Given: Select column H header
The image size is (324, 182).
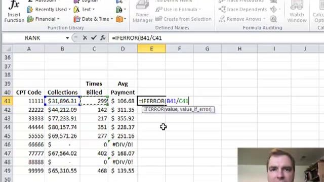Looking at the screenshot, I should (x=239, y=49).
